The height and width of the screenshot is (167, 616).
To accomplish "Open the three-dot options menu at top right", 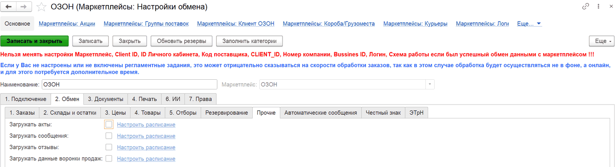I will click(x=598, y=7).
